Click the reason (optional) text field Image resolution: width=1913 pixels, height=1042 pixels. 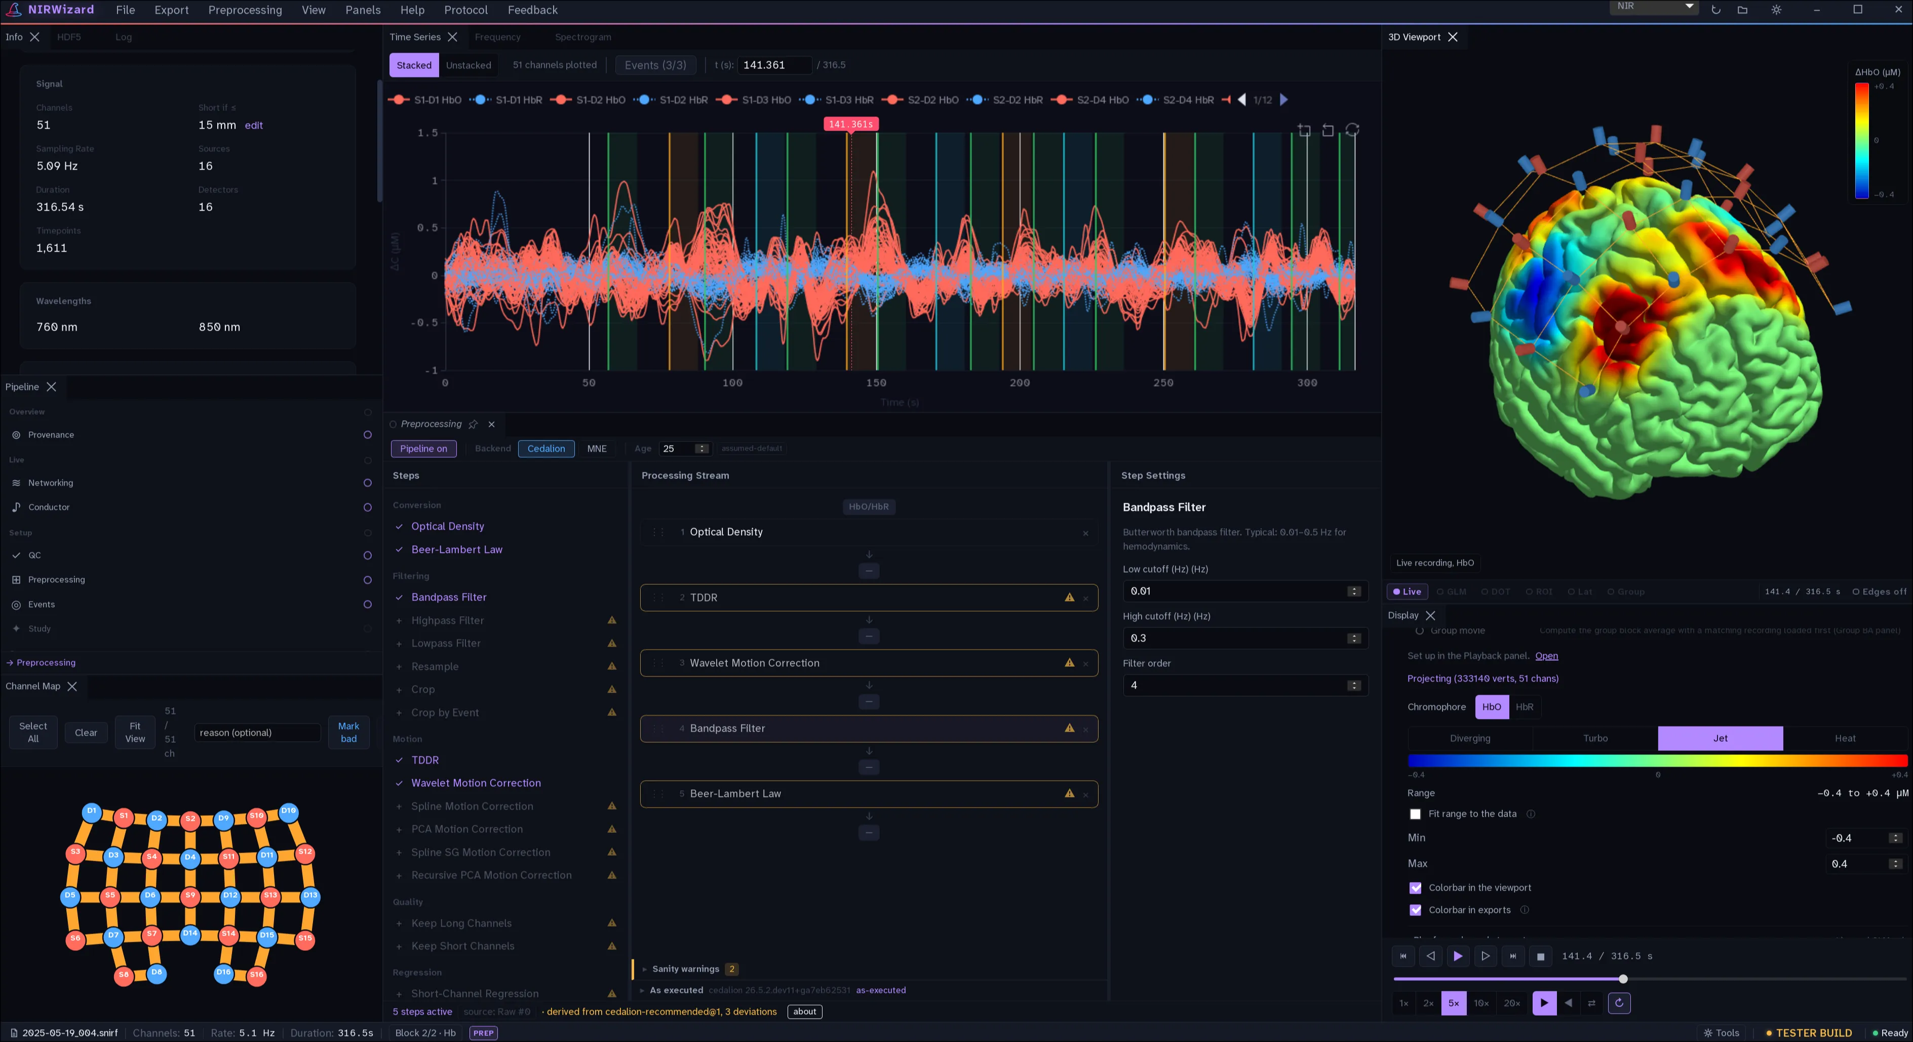tap(257, 733)
